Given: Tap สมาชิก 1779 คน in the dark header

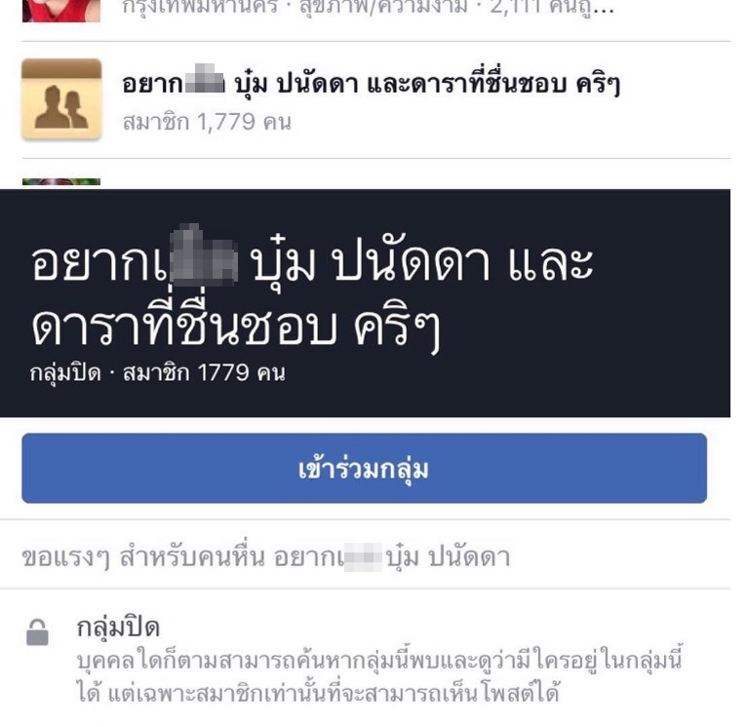Looking at the screenshot, I should coord(204,373).
